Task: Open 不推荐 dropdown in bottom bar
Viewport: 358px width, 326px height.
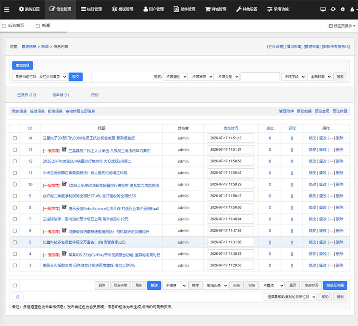Action: click(x=175, y=286)
